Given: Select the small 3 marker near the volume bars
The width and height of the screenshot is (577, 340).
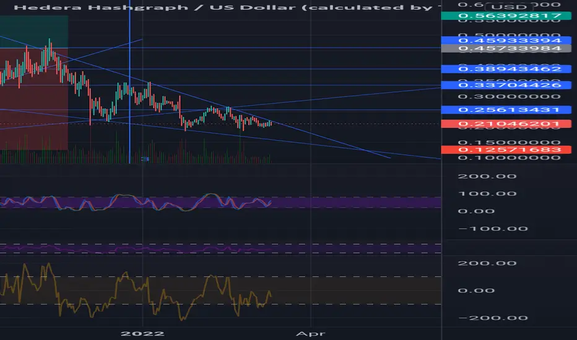Looking at the screenshot, I should [145, 159].
